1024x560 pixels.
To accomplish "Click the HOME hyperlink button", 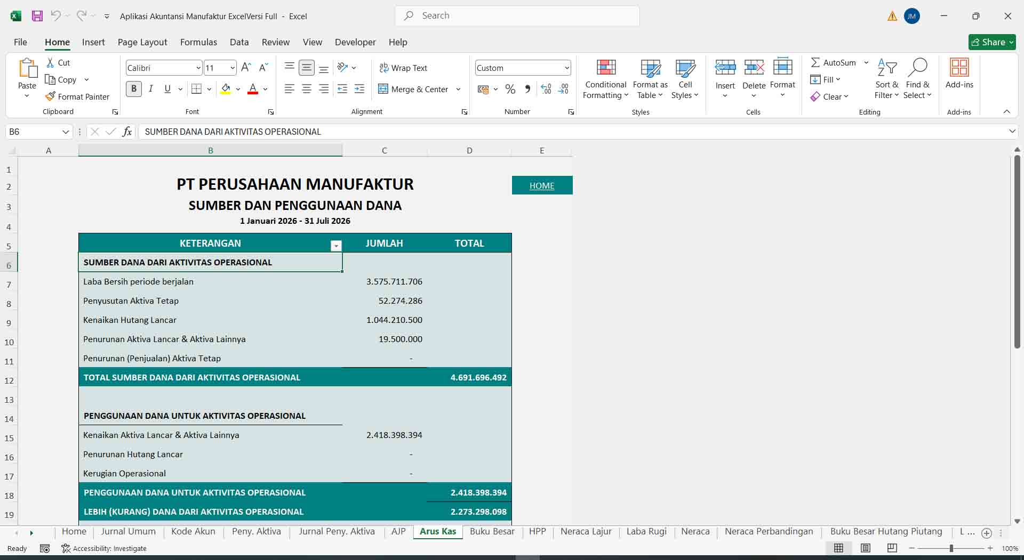I will coord(542,185).
